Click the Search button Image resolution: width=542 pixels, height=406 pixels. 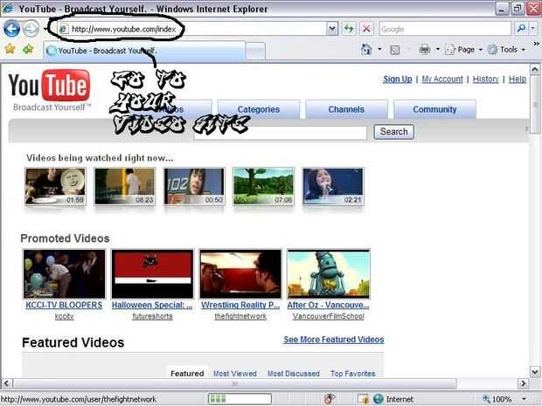point(393,132)
